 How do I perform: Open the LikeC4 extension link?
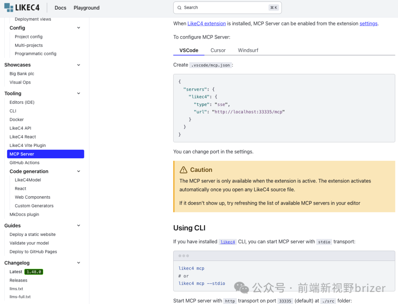(x=206, y=24)
